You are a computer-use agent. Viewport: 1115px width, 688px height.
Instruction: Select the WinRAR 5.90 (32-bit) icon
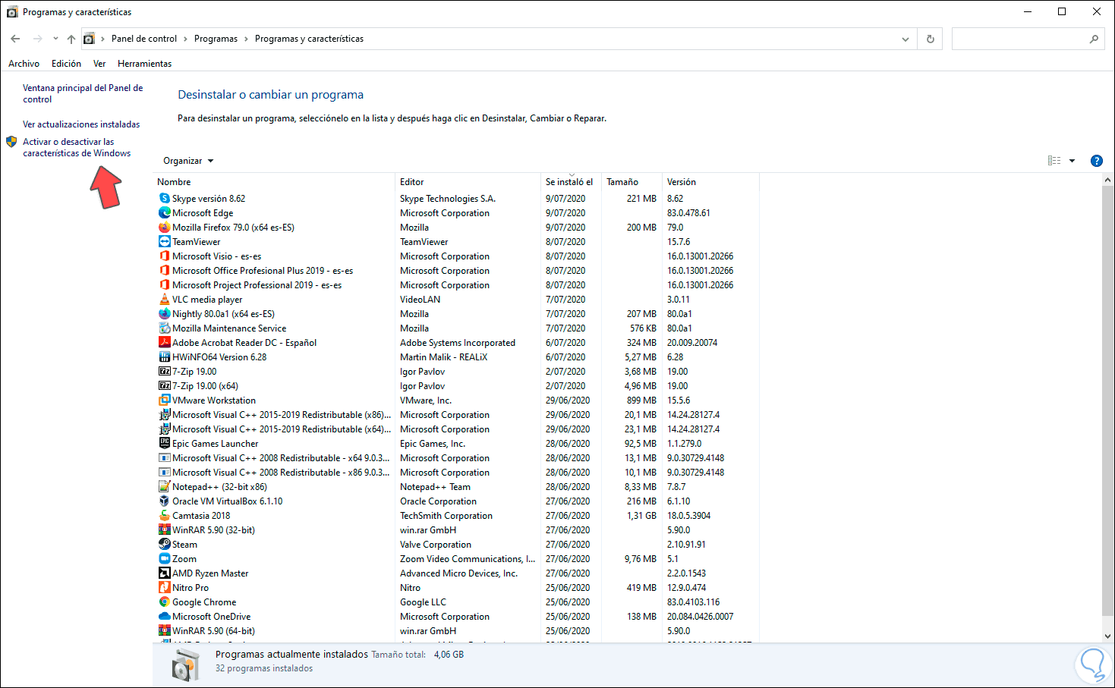(165, 530)
